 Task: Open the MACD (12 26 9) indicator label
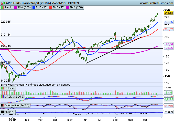pyautogui.click(x=13, y=97)
